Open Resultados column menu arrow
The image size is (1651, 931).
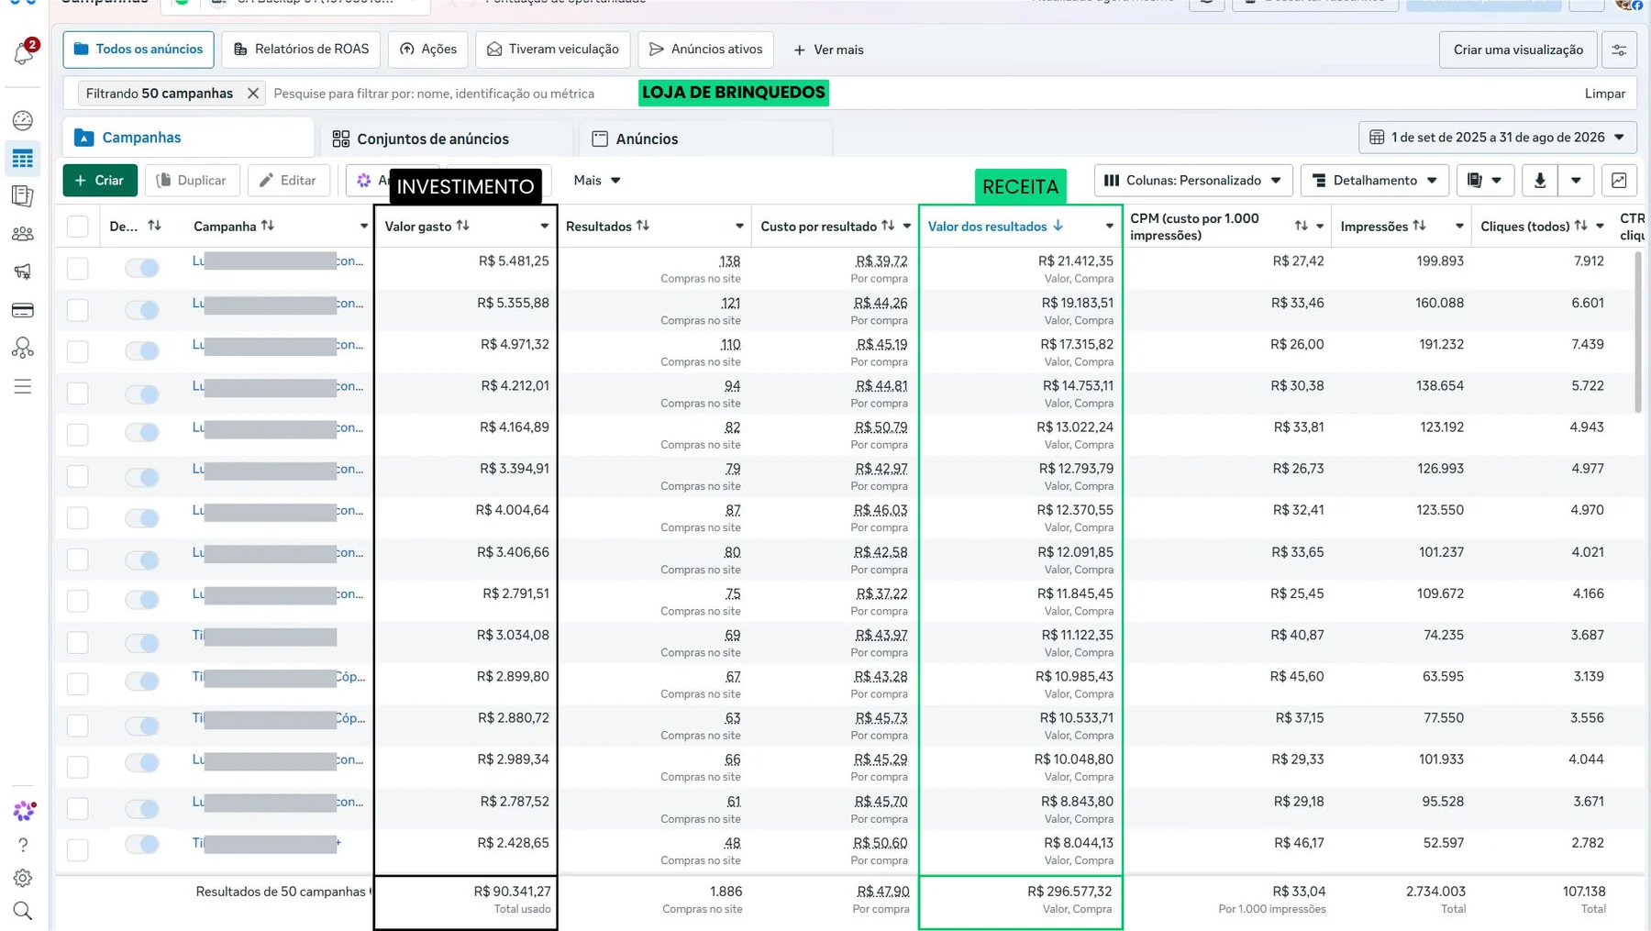coord(739,227)
